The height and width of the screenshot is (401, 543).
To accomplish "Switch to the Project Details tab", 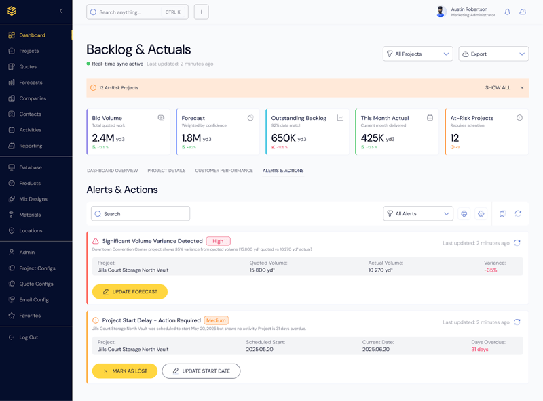I will click(166, 171).
